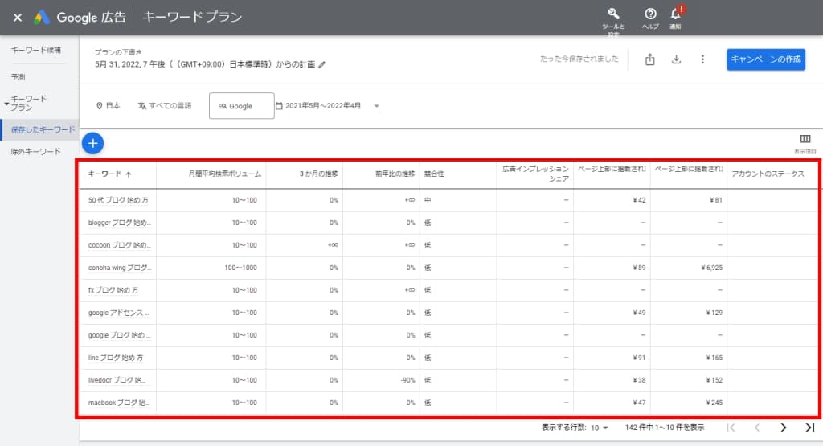Click the ¥42 bid value cell
Viewport: 823px width, 446px height.
click(x=639, y=200)
